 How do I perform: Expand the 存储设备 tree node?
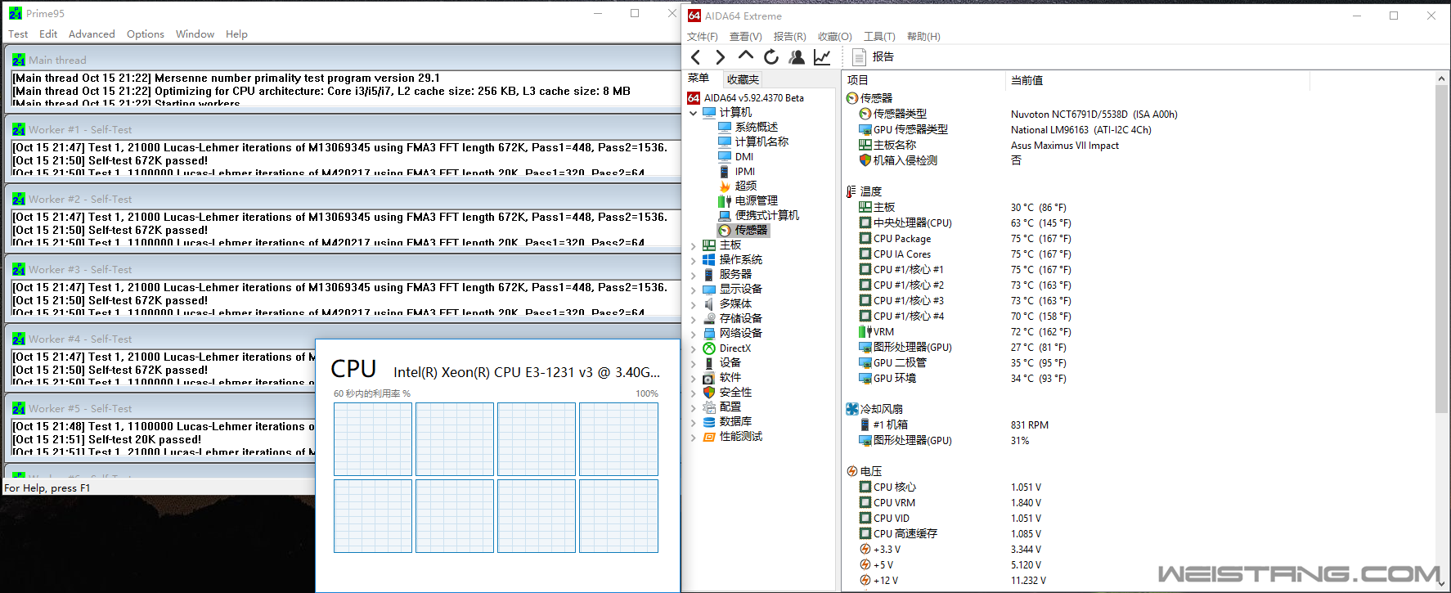[694, 319]
